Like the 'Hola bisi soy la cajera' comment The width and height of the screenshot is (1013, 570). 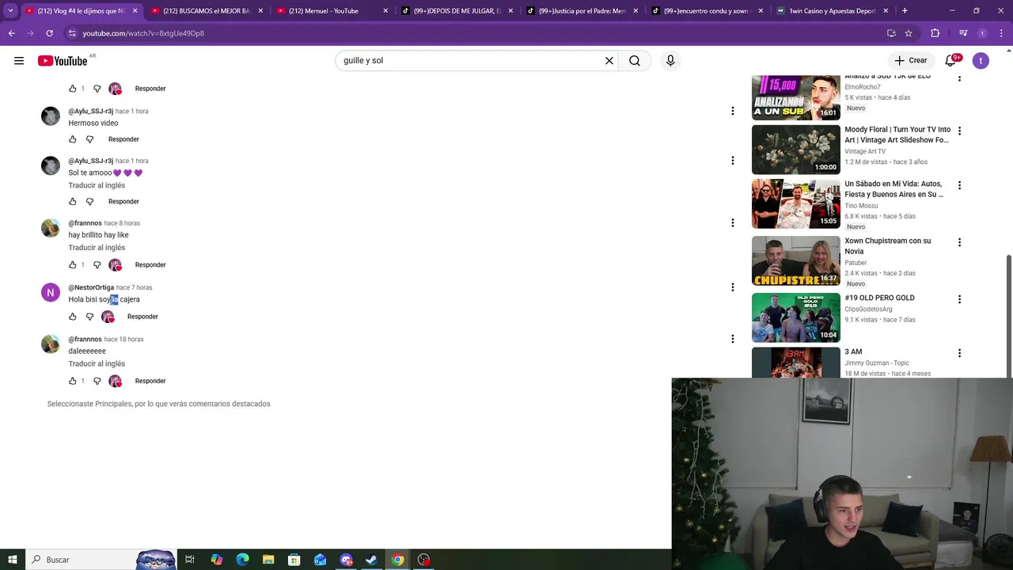coord(73,317)
